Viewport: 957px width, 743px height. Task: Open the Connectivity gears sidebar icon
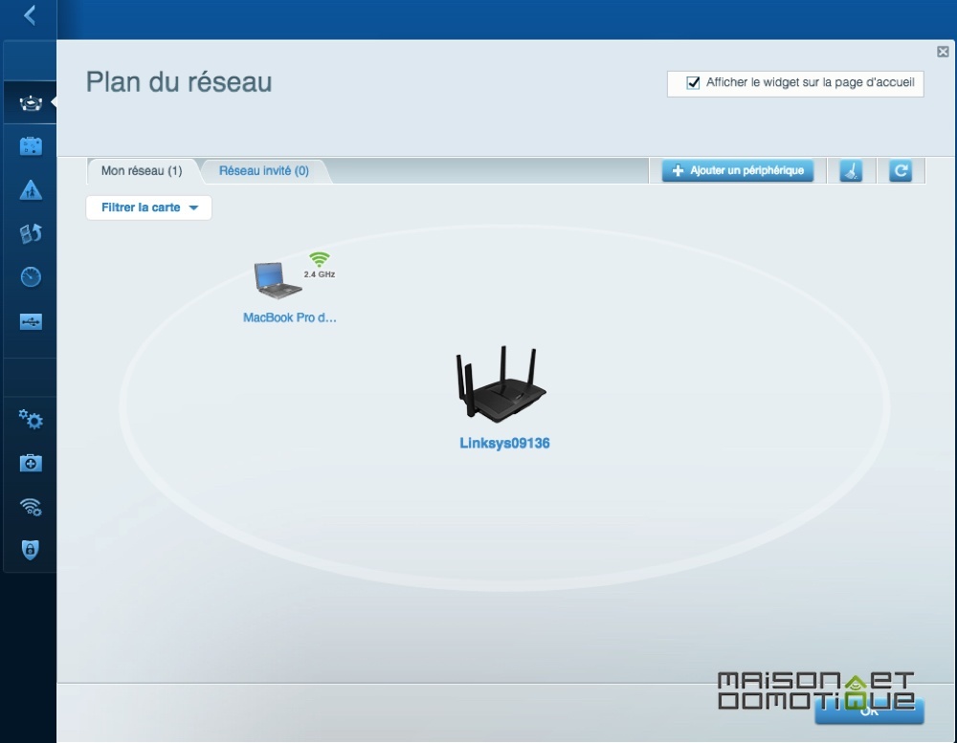click(31, 419)
